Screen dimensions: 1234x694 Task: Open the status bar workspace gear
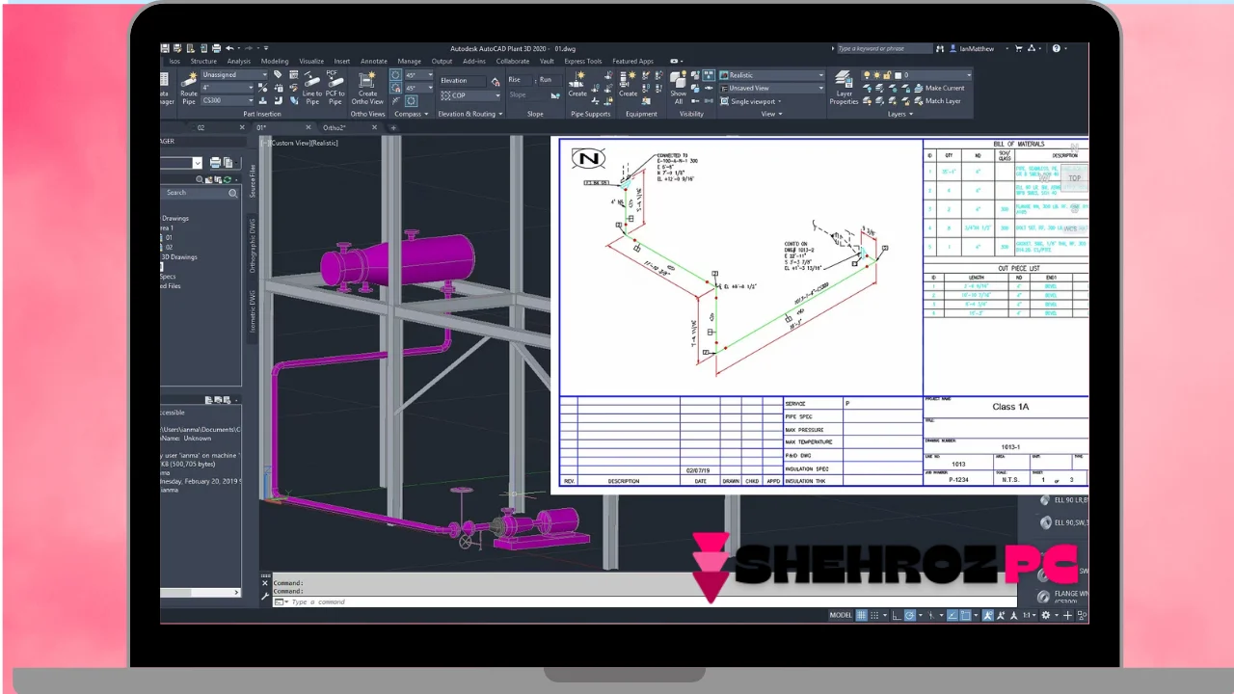(x=1045, y=615)
